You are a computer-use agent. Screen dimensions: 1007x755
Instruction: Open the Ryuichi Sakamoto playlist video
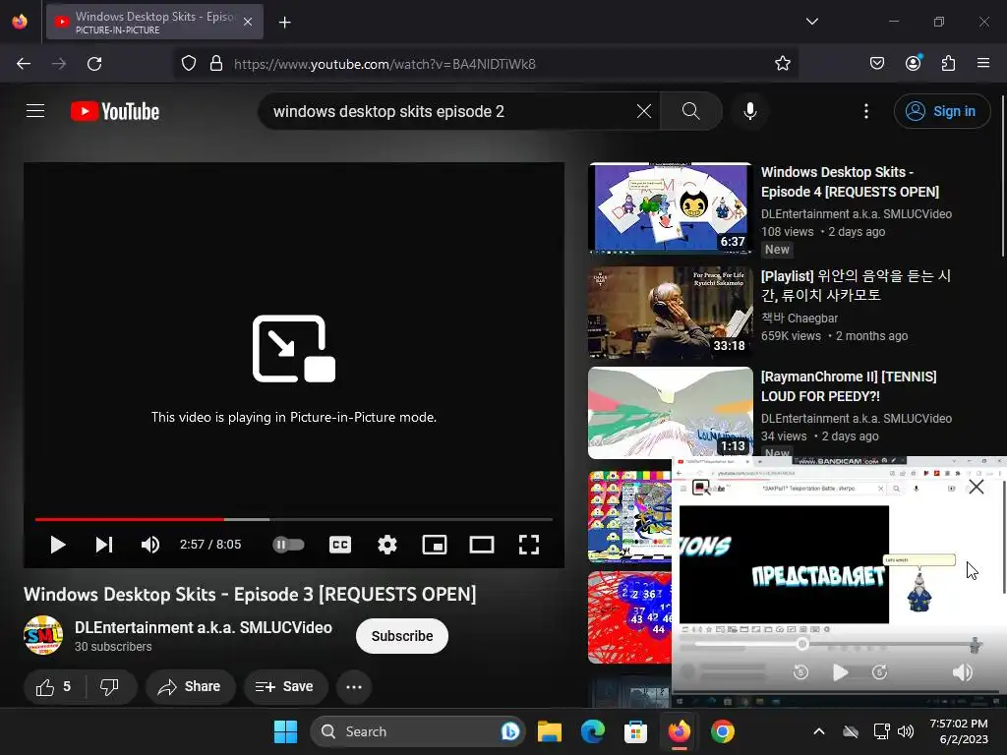670,313
